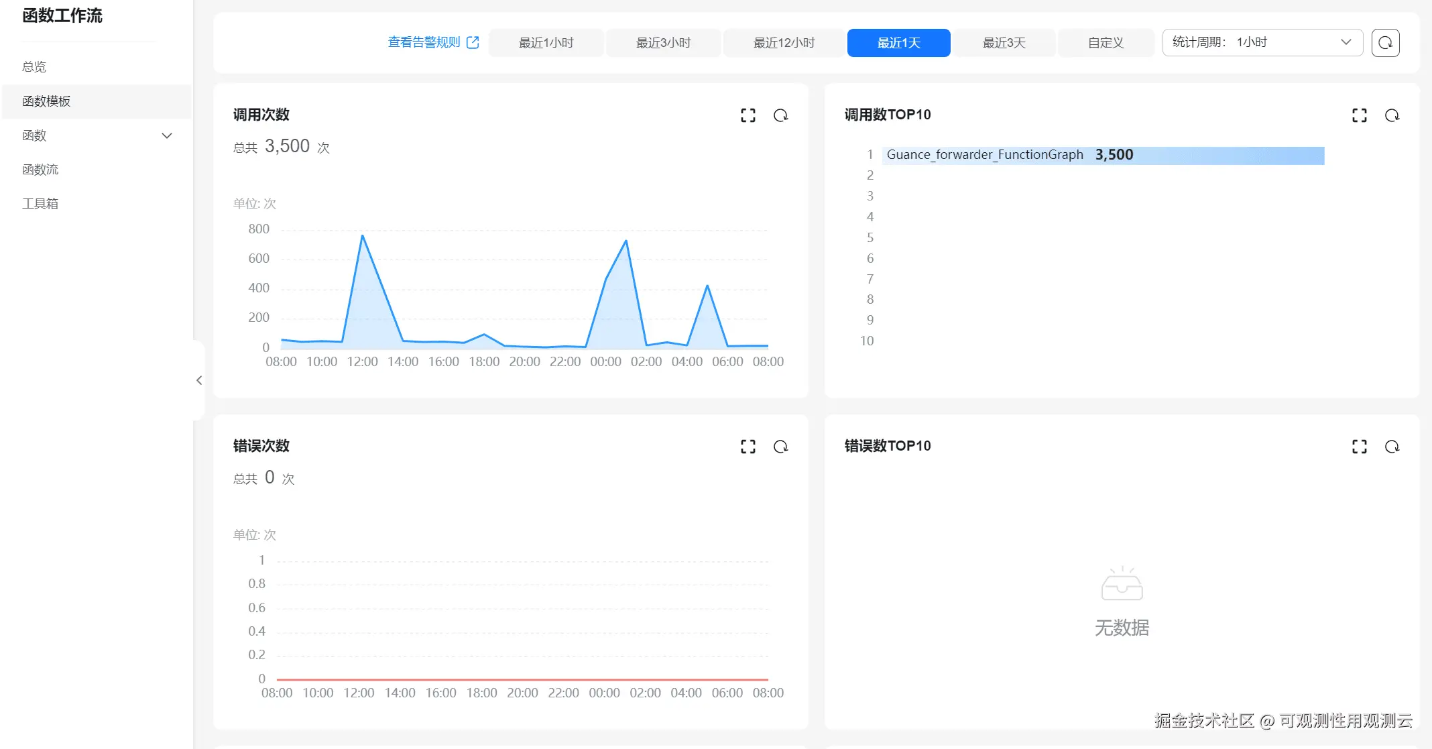1432x749 pixels.
Task: Select the 最近3小时 time range
Action: coord(663,43)
